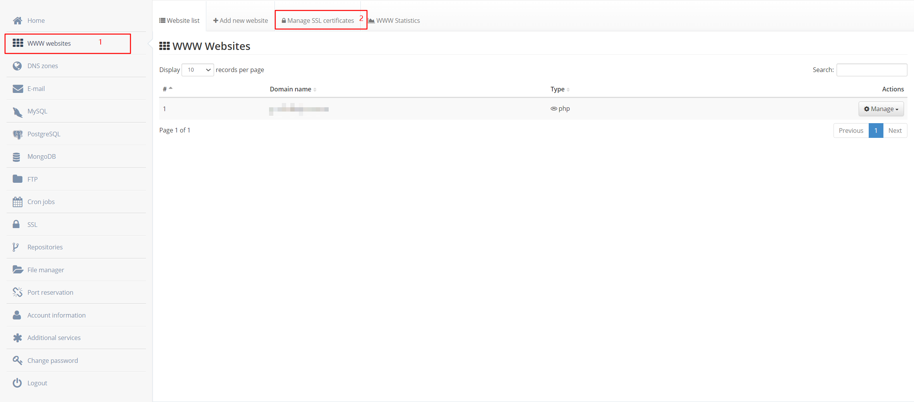This screenshot has width=914, height=402.
Task: Open the FTP section
Action: click(x=32, y=179)
